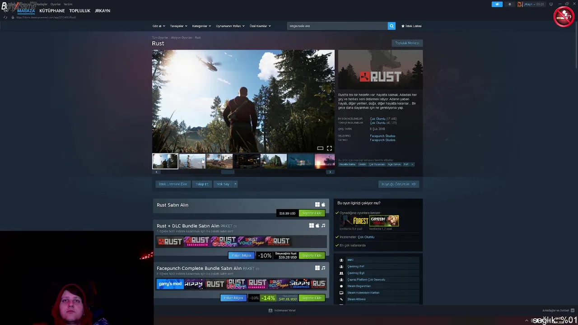The height and width of the screenshot is (325, 578).
Task: Click the Steam Başarımları icon
Action: [341, 286]
